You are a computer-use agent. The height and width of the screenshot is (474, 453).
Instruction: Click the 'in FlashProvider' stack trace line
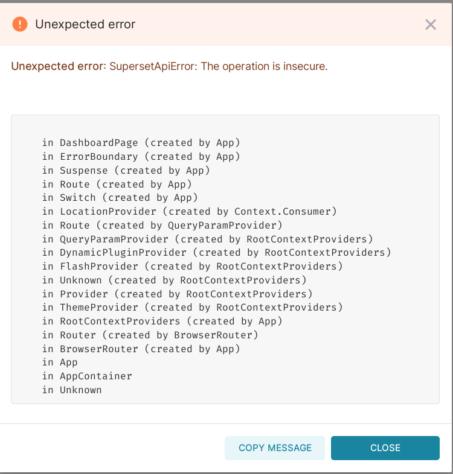point(192,266)
